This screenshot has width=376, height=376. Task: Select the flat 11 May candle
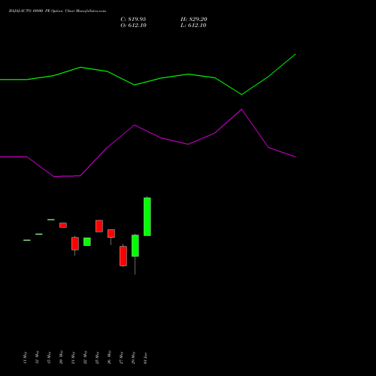(x=27, y=240)
